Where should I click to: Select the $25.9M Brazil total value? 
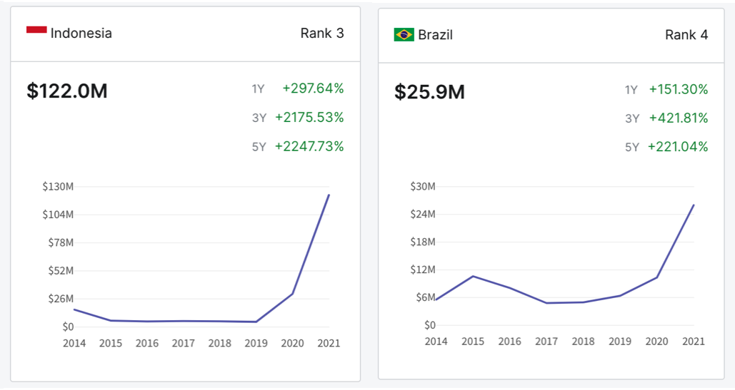(429, 92)
